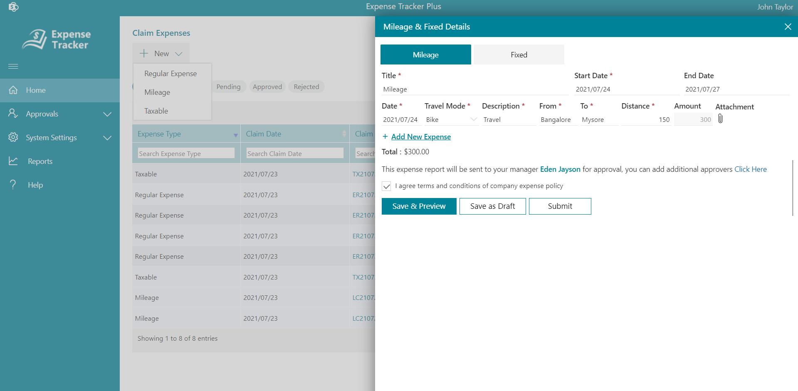Viewport: 798px width, 391px height.
Task: Submit the mileage expense
Action: coord(560,206)
